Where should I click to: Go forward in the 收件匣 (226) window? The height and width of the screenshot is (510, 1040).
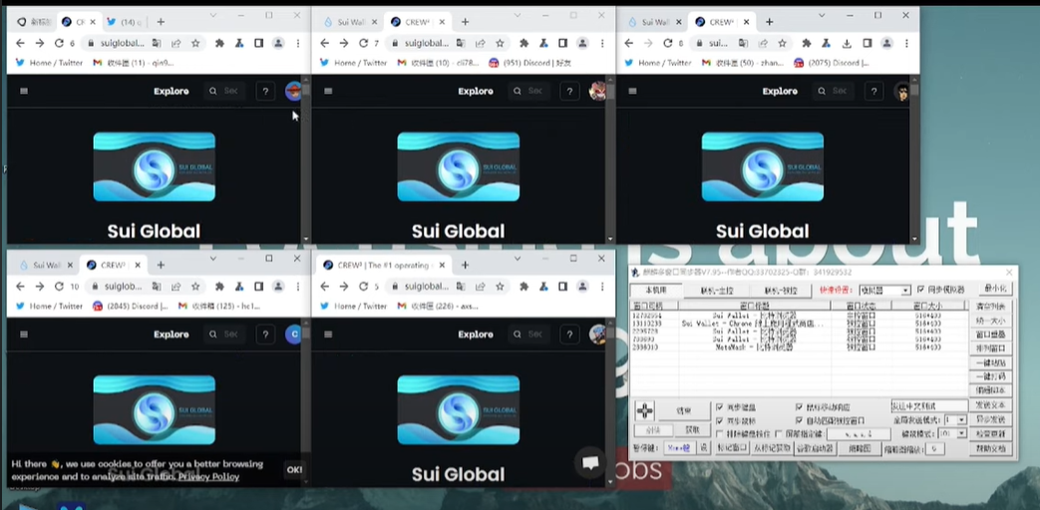pos(344,286)
